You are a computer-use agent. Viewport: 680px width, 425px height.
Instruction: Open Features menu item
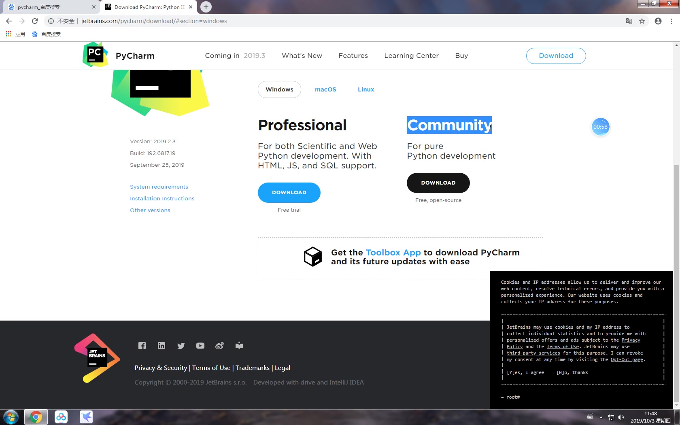[x=353, y=55]
